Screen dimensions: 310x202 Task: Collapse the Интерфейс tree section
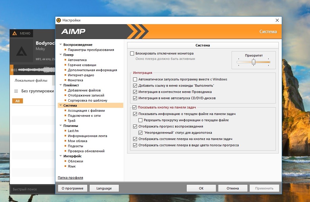61,156
